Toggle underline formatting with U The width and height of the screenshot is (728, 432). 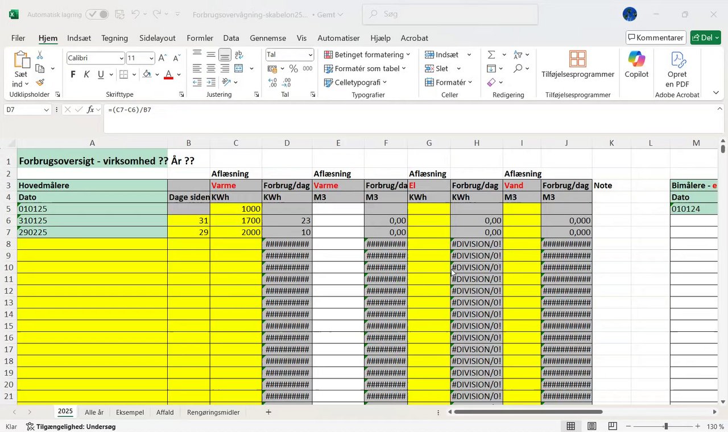[101, 75]
